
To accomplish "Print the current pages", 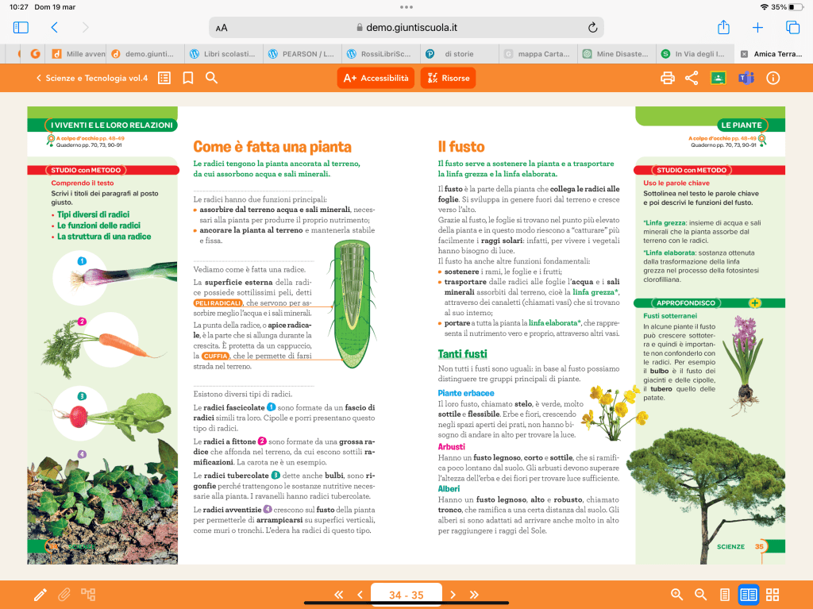I will [x=668, y=78].
